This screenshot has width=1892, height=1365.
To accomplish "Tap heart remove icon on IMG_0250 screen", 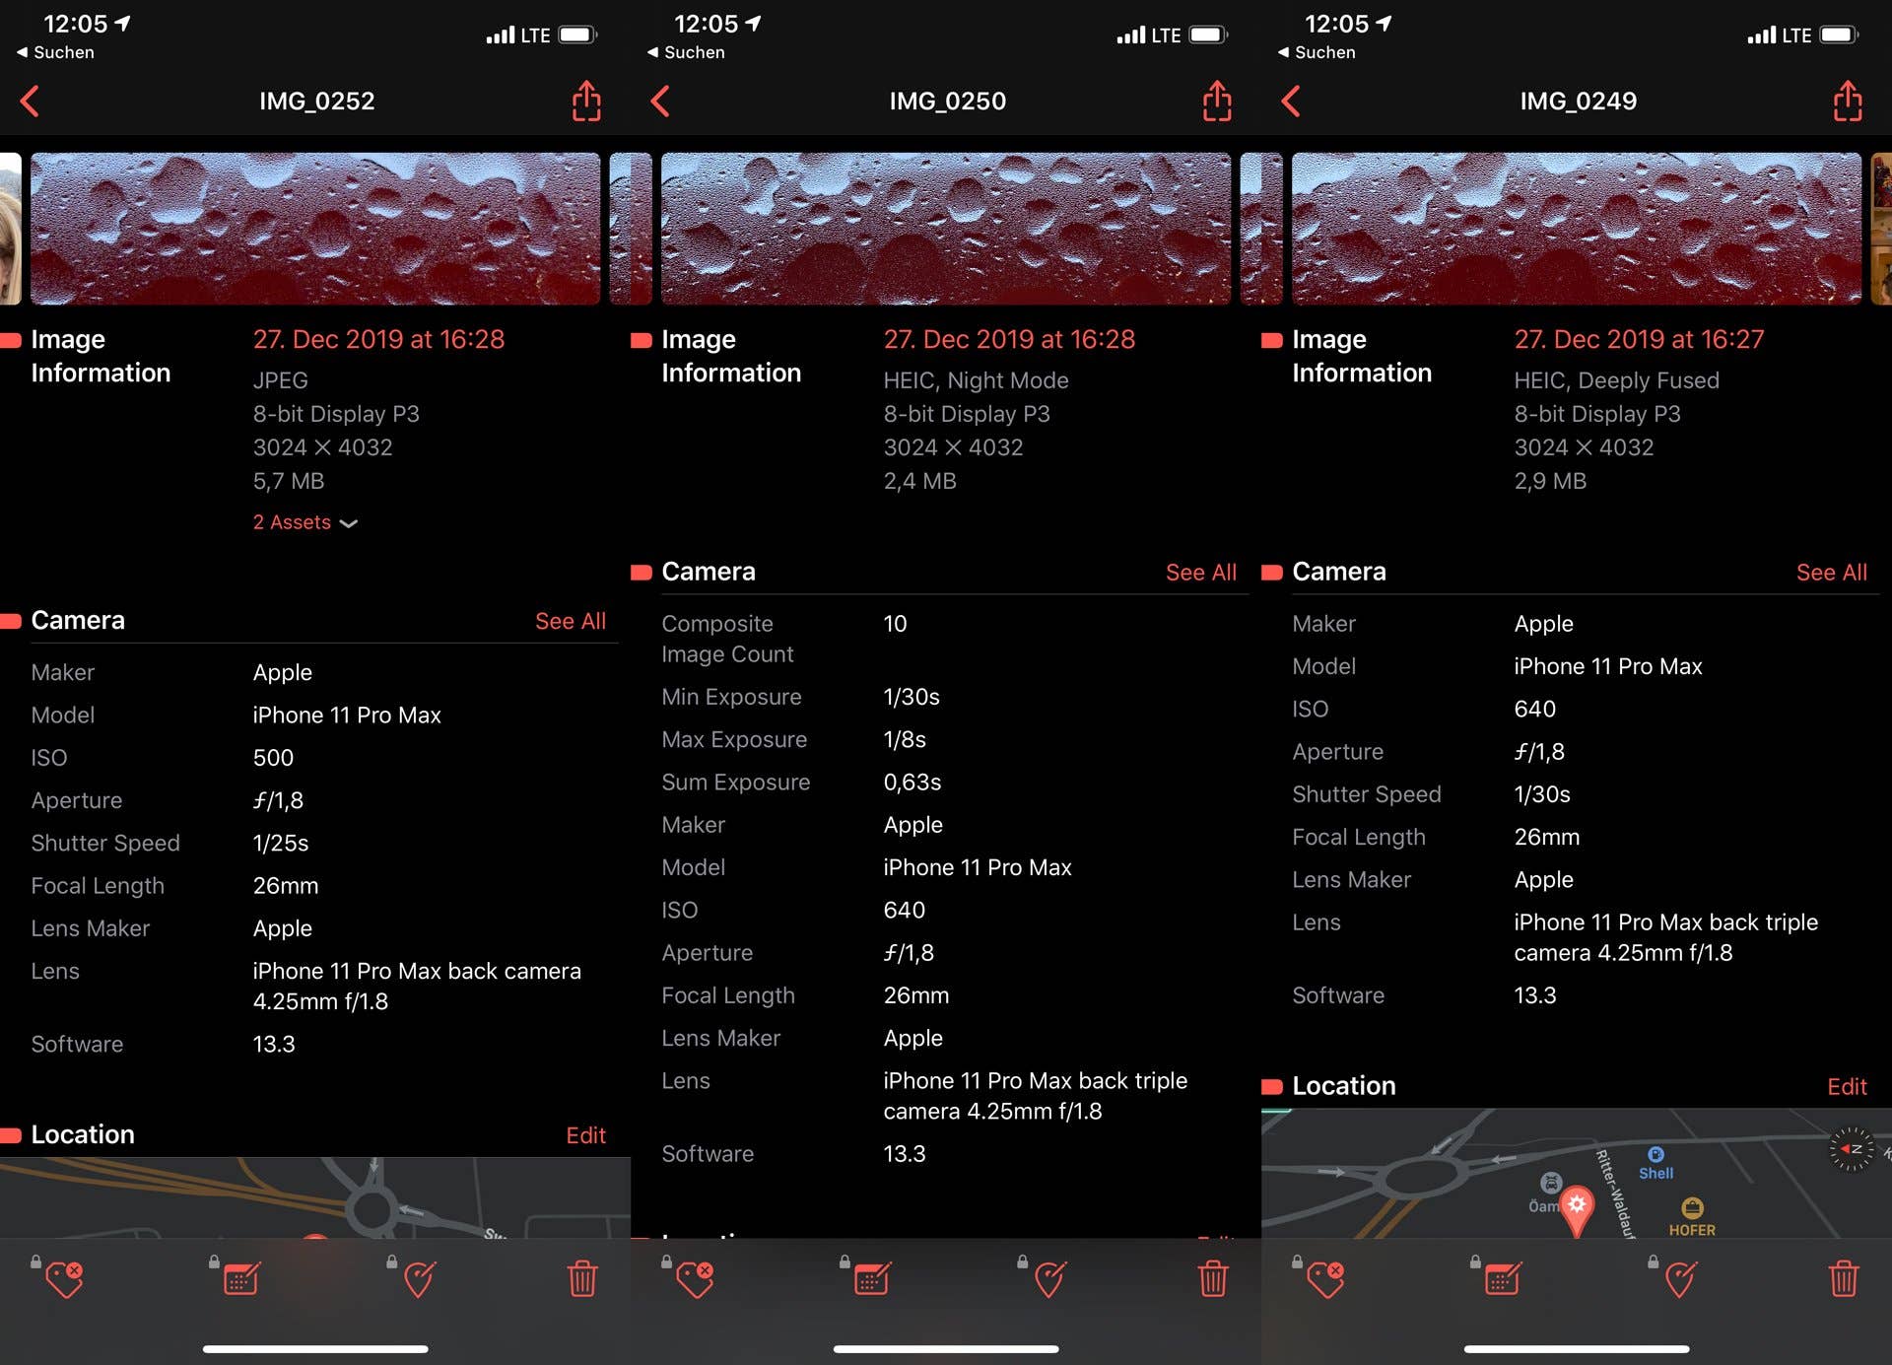I will 695,1278.
